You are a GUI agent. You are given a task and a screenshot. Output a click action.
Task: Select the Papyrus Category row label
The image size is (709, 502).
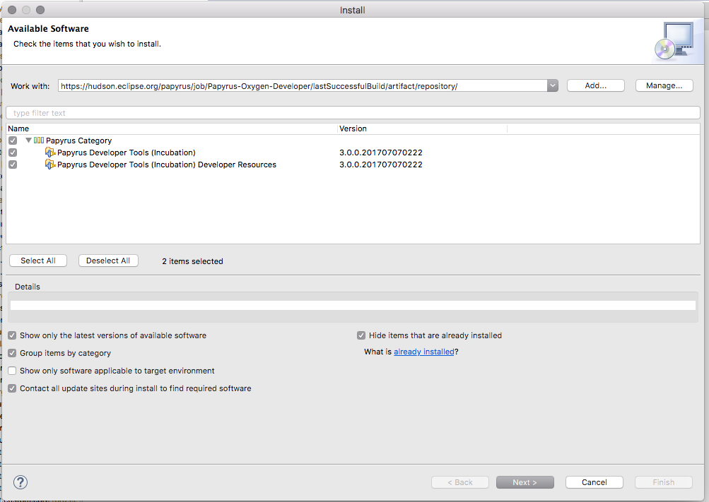tap(78, 141)
